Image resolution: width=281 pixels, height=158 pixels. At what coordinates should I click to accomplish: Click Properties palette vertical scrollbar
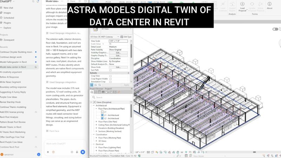click(131, 51)
